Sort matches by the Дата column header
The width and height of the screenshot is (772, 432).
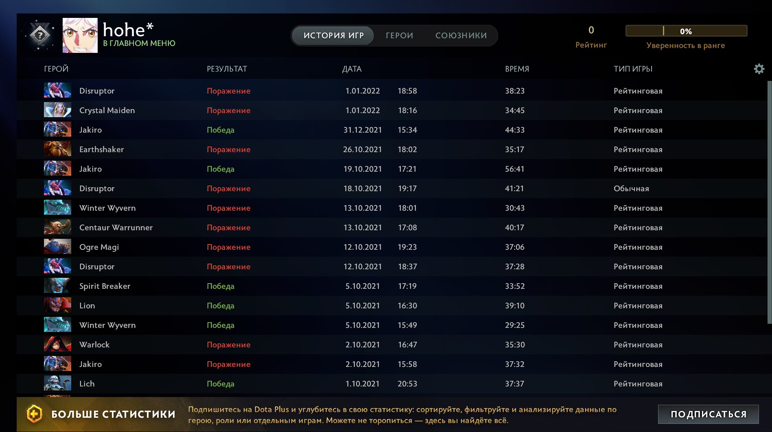click(x=352, y=69)
